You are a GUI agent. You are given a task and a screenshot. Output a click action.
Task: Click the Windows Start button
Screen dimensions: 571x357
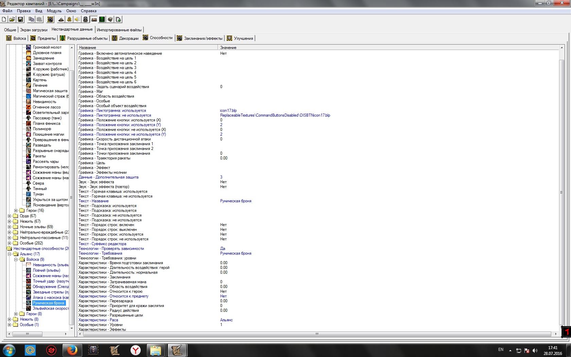(9, 350)
